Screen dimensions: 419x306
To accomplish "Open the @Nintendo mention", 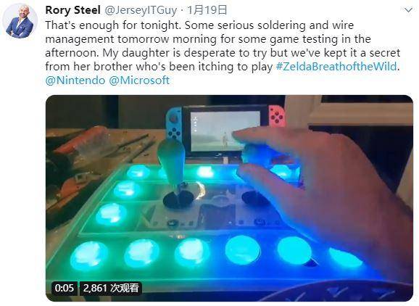I will (75, 80).
